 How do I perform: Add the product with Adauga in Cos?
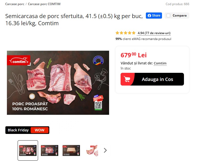[x=152, y=79]
